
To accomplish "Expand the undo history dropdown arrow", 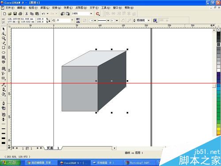I will [x=48, y=14].
